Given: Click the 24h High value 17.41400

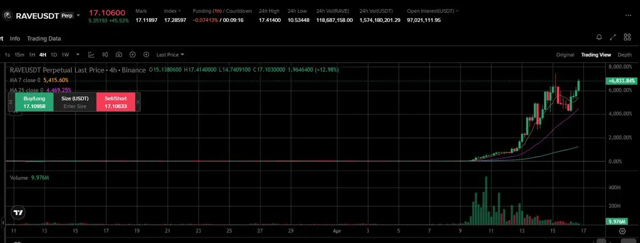Looking at the screenshot, I should coord(270,20).
